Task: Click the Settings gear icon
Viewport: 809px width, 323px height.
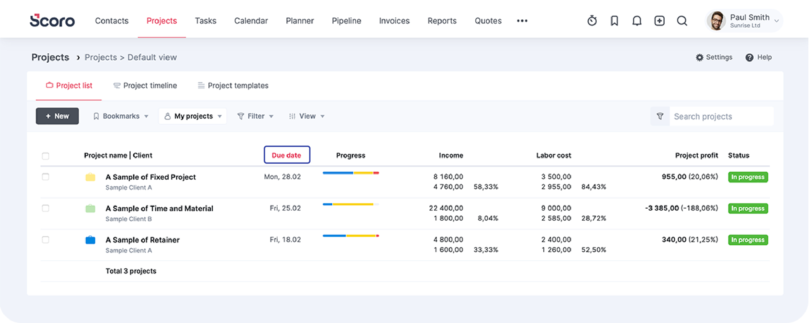Action: tap(699, 57)
